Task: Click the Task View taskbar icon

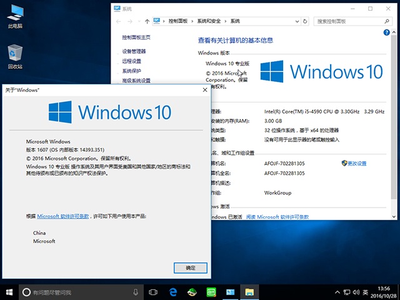Action: point(152,292)
